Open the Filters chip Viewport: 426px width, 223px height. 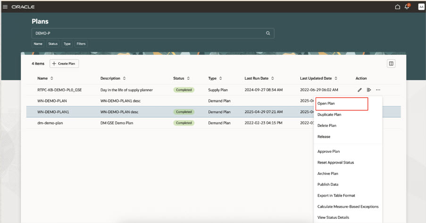click(81, 44)
